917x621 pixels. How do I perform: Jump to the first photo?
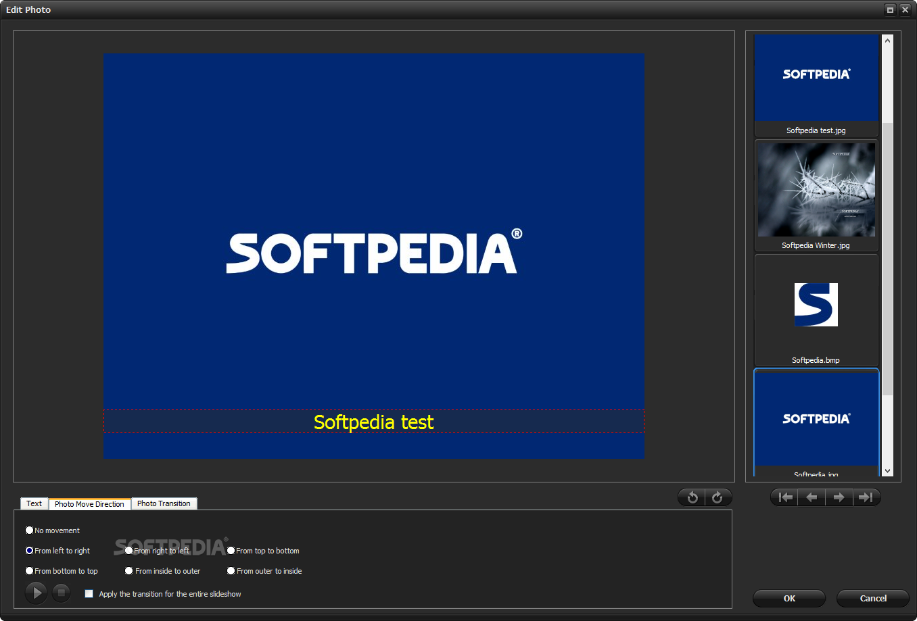tap(784, 497)
